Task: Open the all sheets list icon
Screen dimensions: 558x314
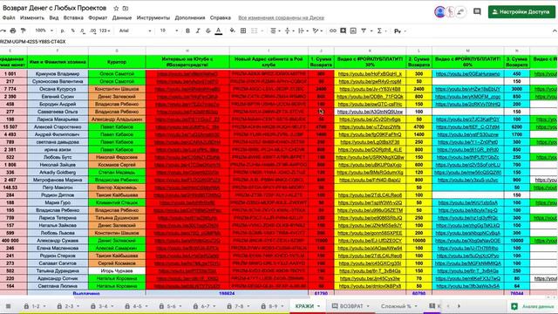Action: pos(8,306)
